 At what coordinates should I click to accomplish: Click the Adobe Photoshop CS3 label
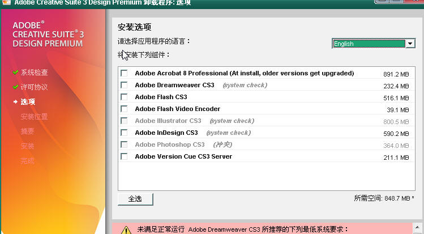pyautogui.click(x=170, y=144)
